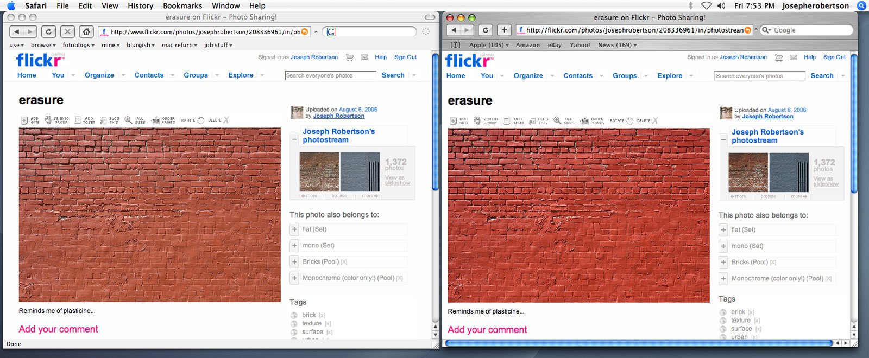The image size is (869, 358).
Task: Click Add Note icon in left window
Action: (24, 120)
